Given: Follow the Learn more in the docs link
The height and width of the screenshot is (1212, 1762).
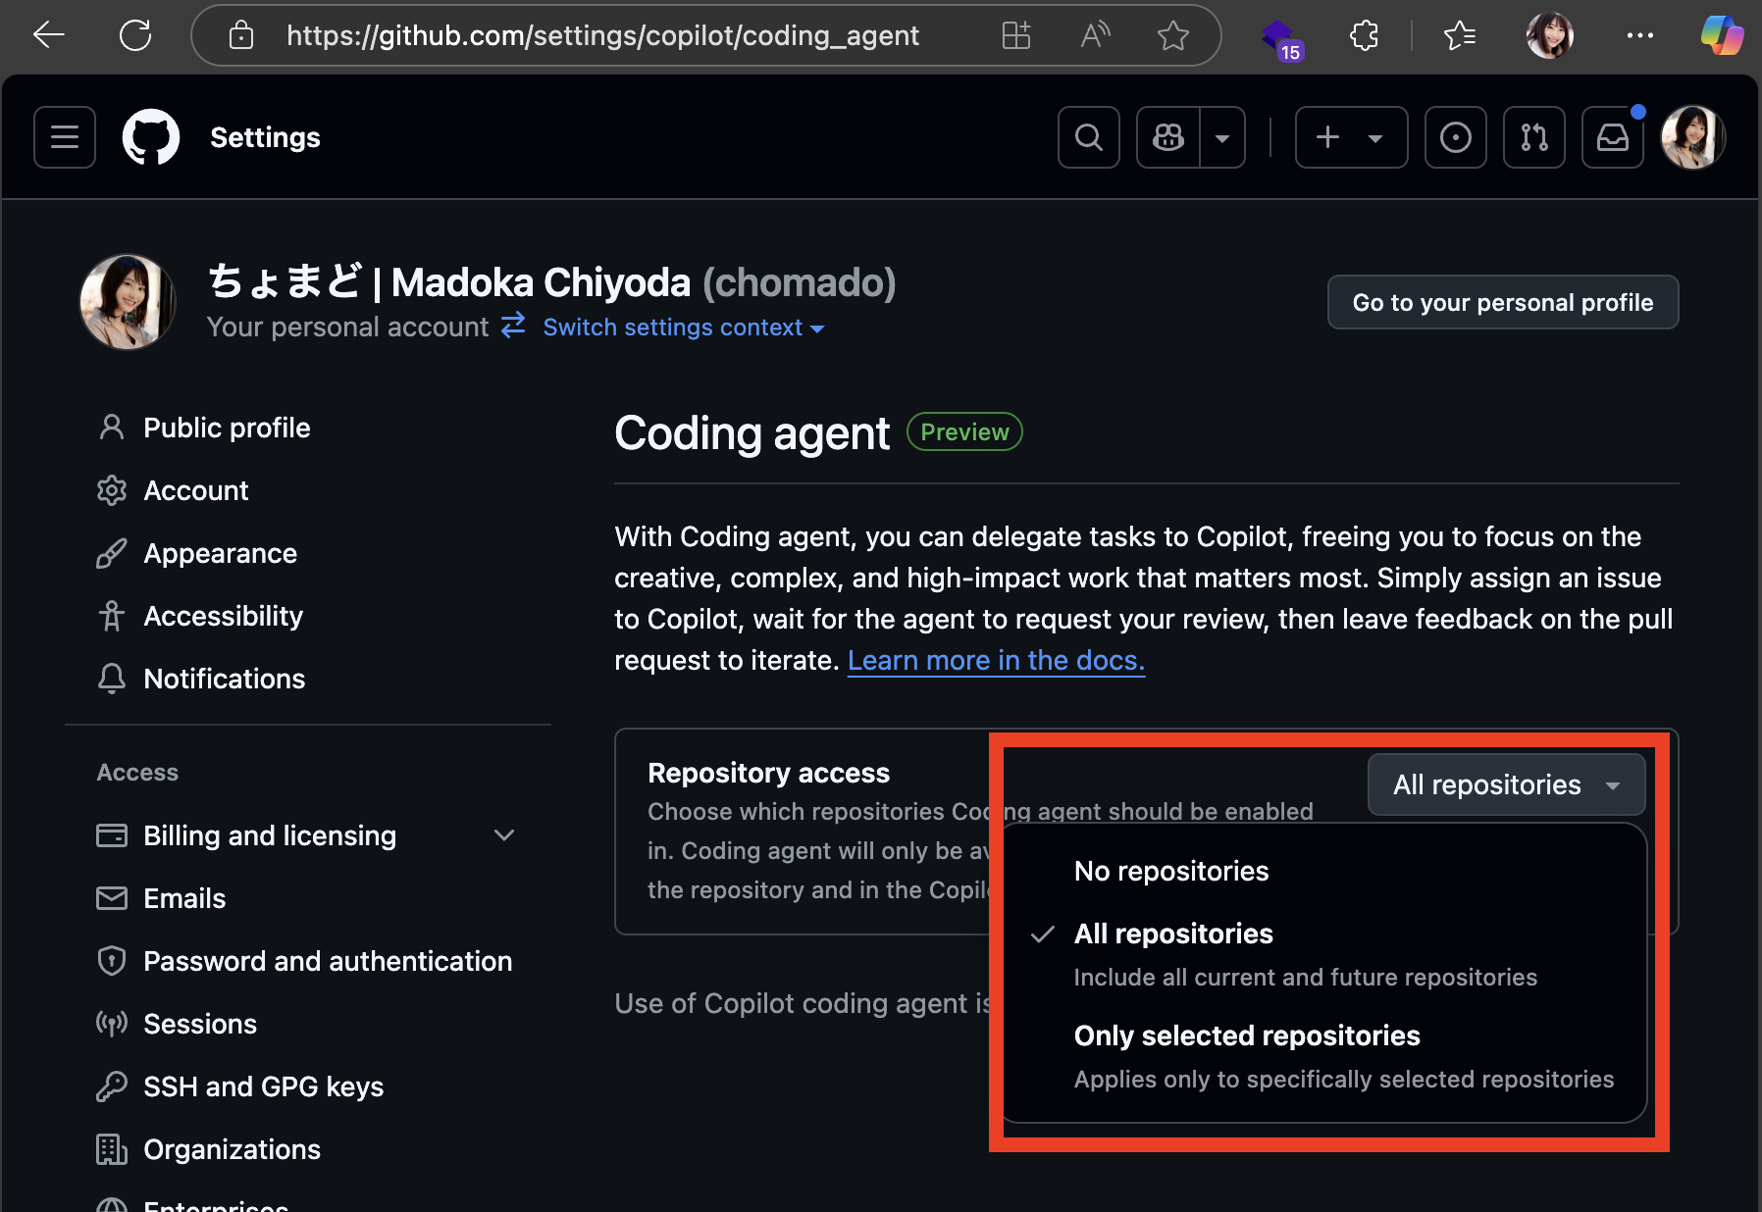Looking at the screenshot, I should click(x=996, y=660).
